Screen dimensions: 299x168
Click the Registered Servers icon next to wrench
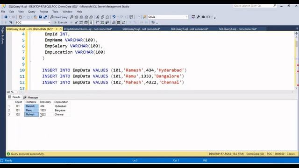[193, 17]
